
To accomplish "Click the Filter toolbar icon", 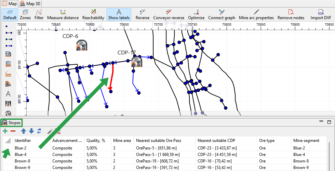I will pos(39,14).
